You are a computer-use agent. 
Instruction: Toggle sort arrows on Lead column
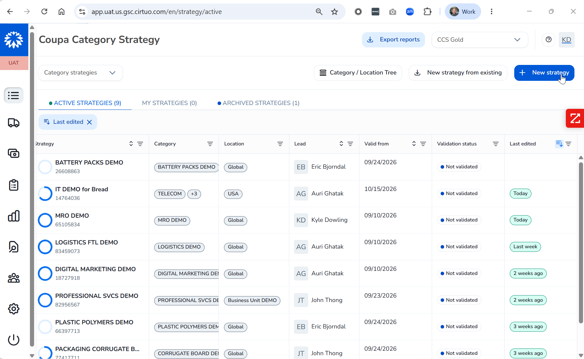341,144
